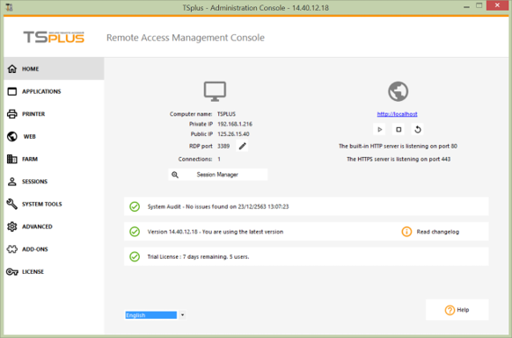Click the Sessions user icon
512x338 pixels.
(12, 181)
